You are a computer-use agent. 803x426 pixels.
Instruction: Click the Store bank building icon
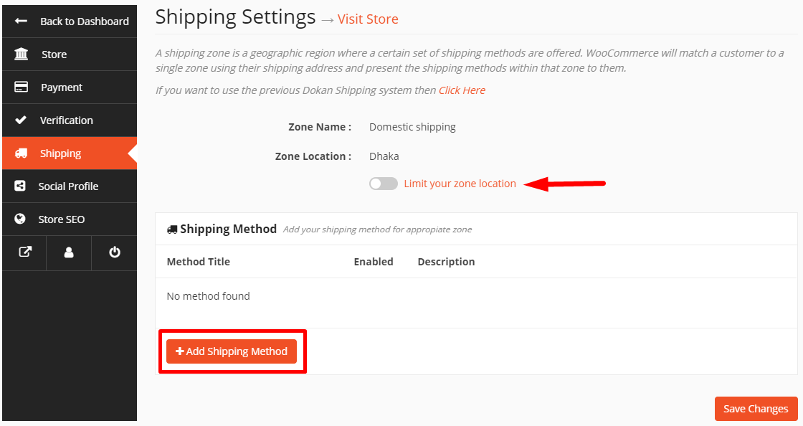click(x=21, y=54)
